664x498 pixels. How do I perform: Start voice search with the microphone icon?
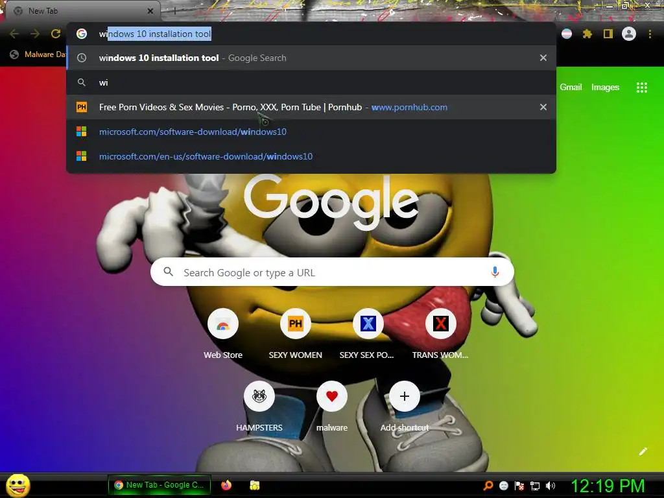coord(495,272)
